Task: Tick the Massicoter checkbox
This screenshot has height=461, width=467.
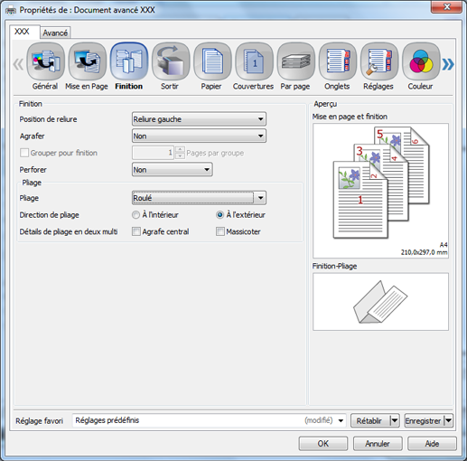Action: [x=220, y=231]
